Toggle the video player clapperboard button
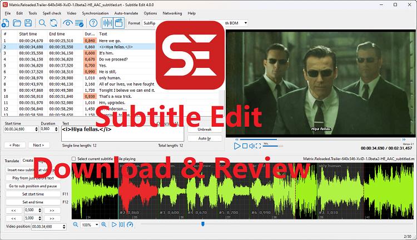Screen dimensions: 417x240 click(x=119, y=23)
